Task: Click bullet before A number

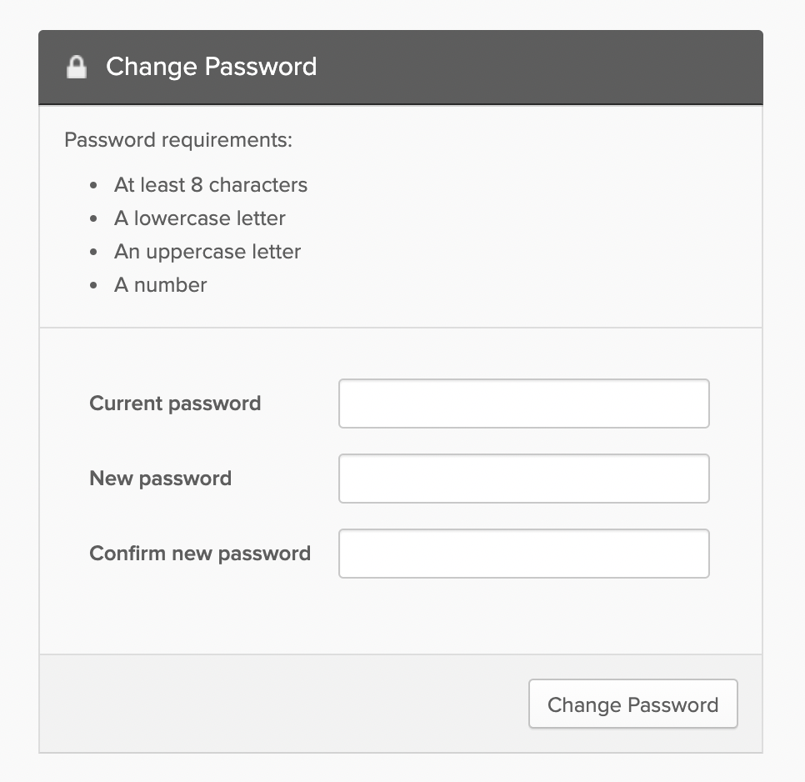Action: tap(93, 285)
